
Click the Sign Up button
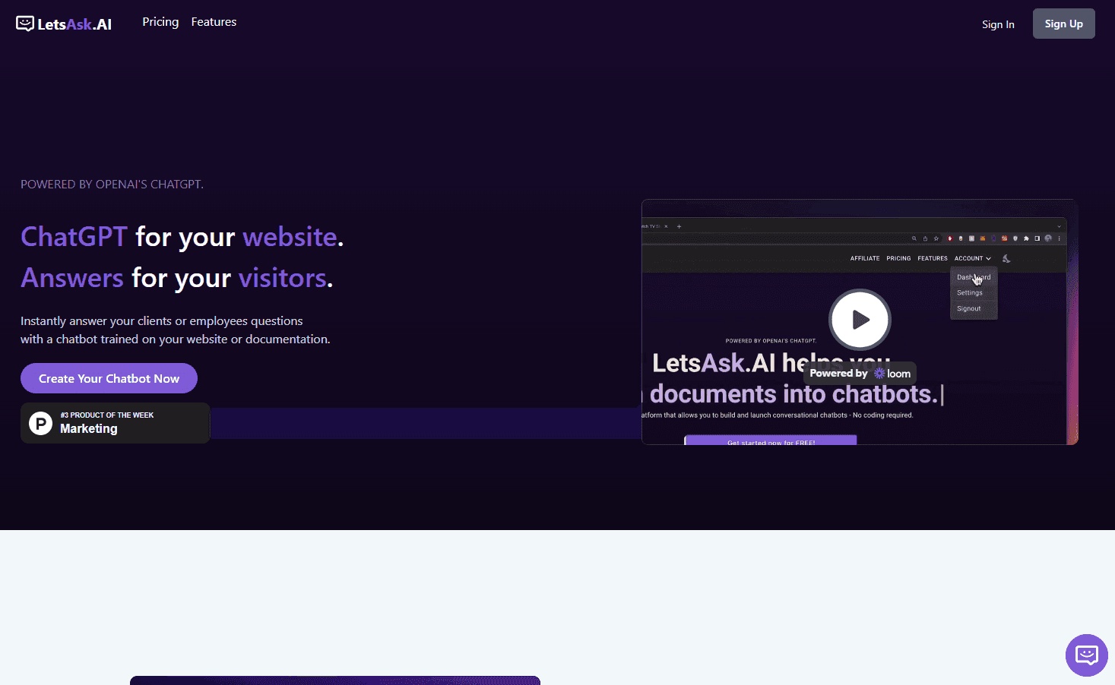click(x=1063, y=24)
